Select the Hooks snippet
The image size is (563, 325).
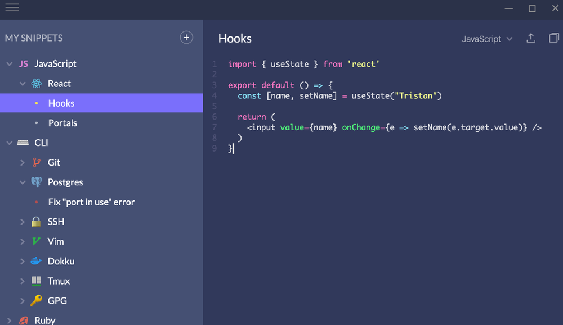101,103
